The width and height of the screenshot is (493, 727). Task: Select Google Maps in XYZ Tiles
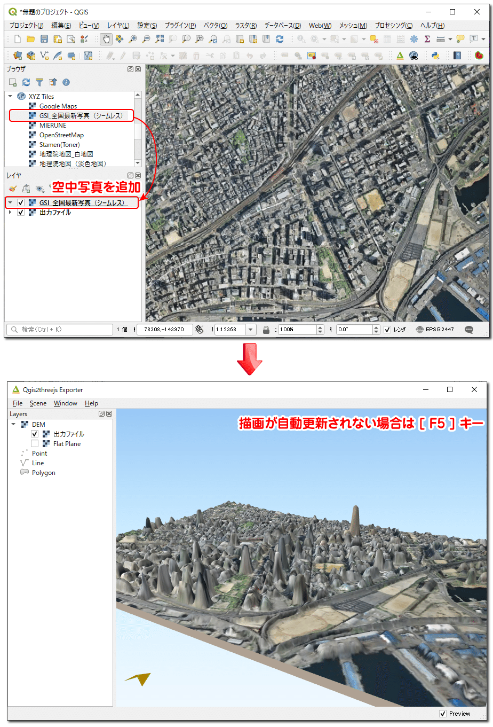[58, 106]
